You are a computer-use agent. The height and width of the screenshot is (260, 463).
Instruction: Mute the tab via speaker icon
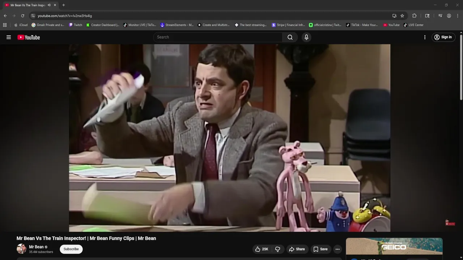[x=49, y=5]
